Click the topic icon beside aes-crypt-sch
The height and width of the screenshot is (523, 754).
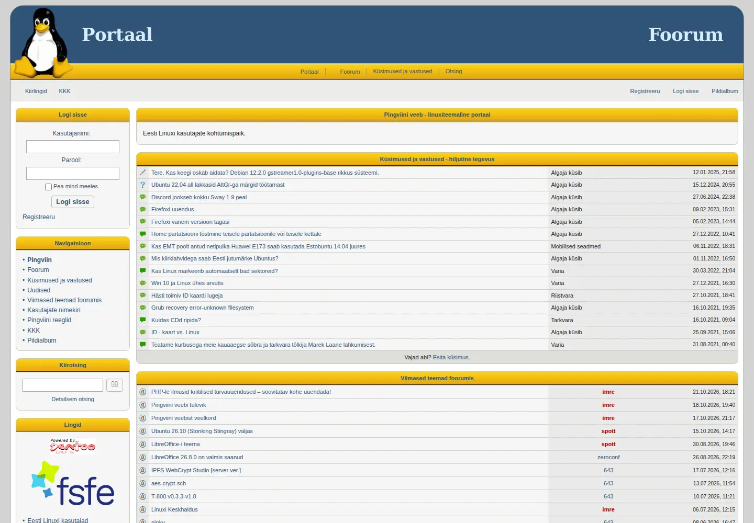[x=142, y=483]
